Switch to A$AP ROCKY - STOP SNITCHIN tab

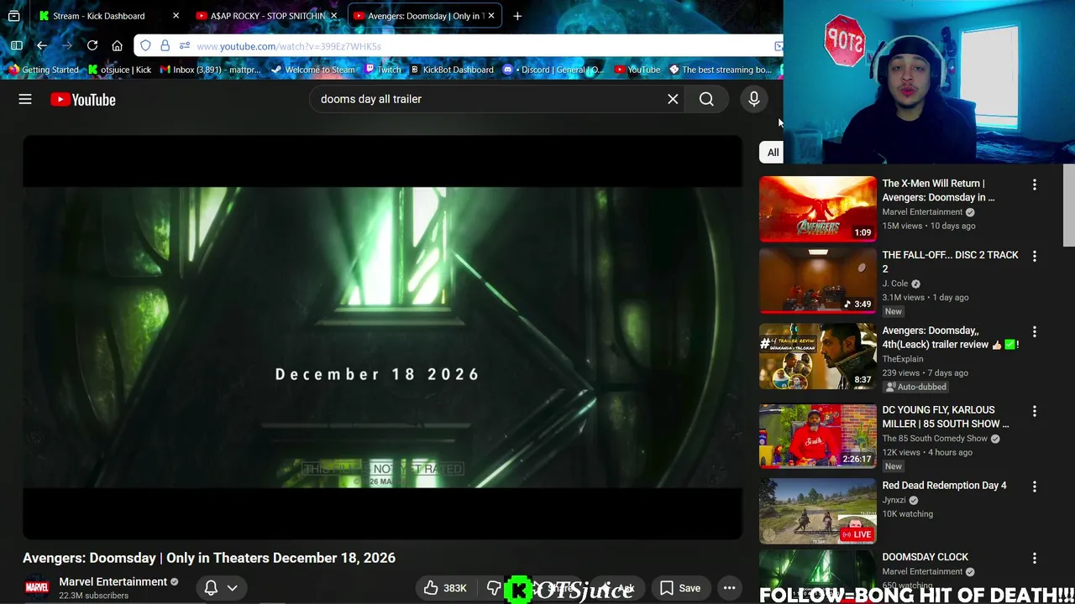(266, 16)
